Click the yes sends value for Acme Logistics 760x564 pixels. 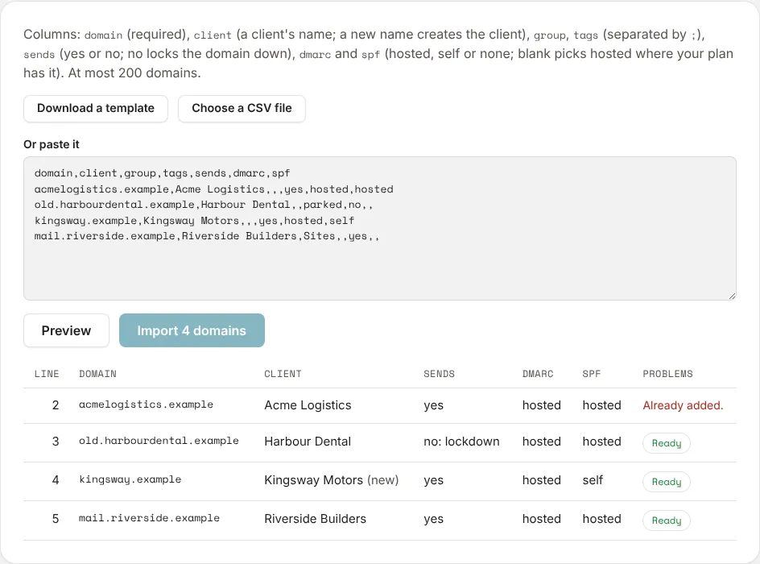coord(433,405)
